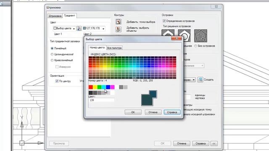
Task: Click into the Цвет field showing 139
Action: 101,100
